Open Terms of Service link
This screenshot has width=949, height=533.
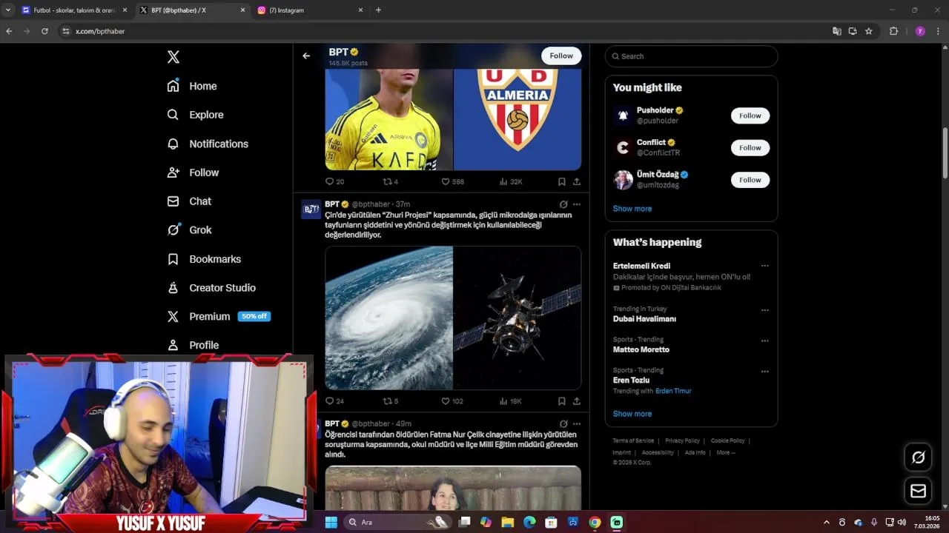pos(633,440)
